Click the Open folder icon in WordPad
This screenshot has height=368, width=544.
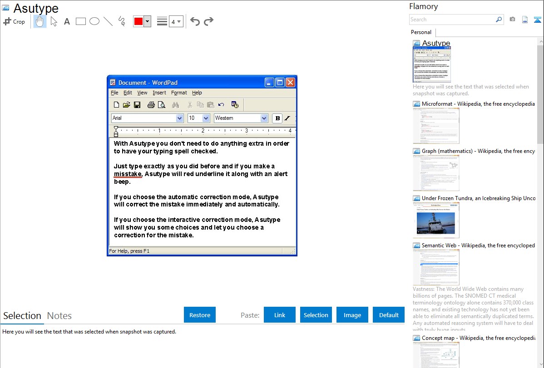pyautogui.click(x=127, y=105)
